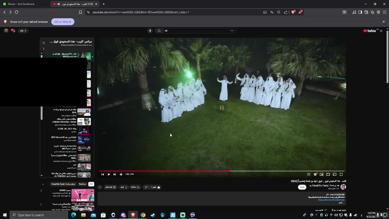The height and width of the screenshot is (219, 389).
Task: Open YouTube account avatar menu
Action: 6,30
